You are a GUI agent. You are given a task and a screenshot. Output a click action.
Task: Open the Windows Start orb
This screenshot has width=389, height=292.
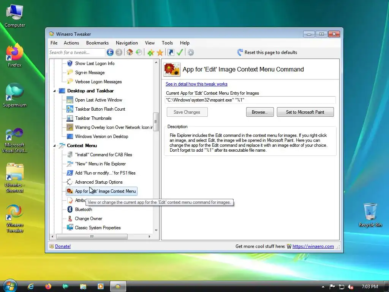[x=9, y=286]
